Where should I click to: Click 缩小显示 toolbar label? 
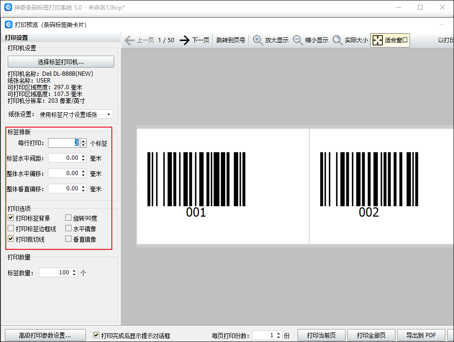317,40
